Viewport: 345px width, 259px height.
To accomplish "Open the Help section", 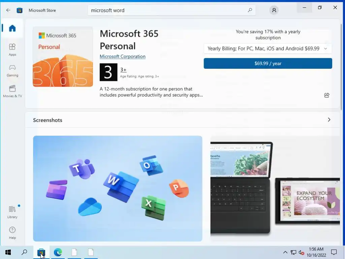I will tap(12, 233).
